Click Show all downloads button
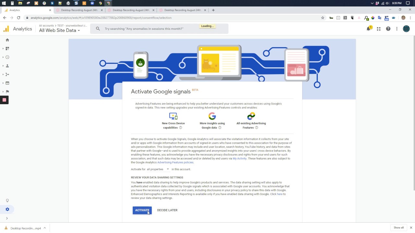The image size is (415, 233). [x=399, y=227]
